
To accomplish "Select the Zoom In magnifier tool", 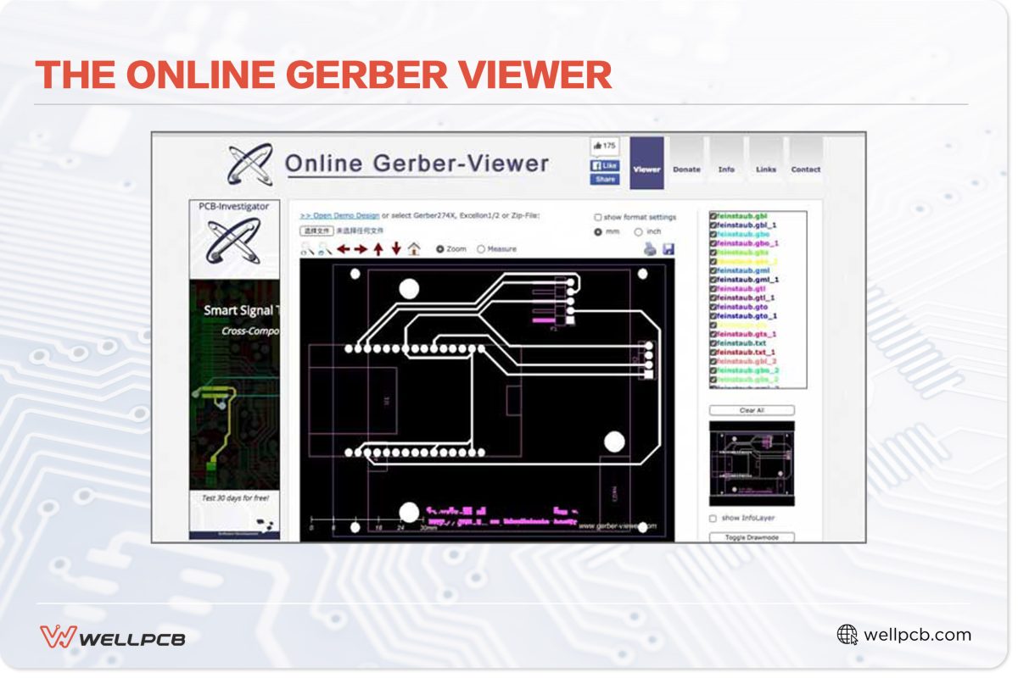I will [305, 251].
